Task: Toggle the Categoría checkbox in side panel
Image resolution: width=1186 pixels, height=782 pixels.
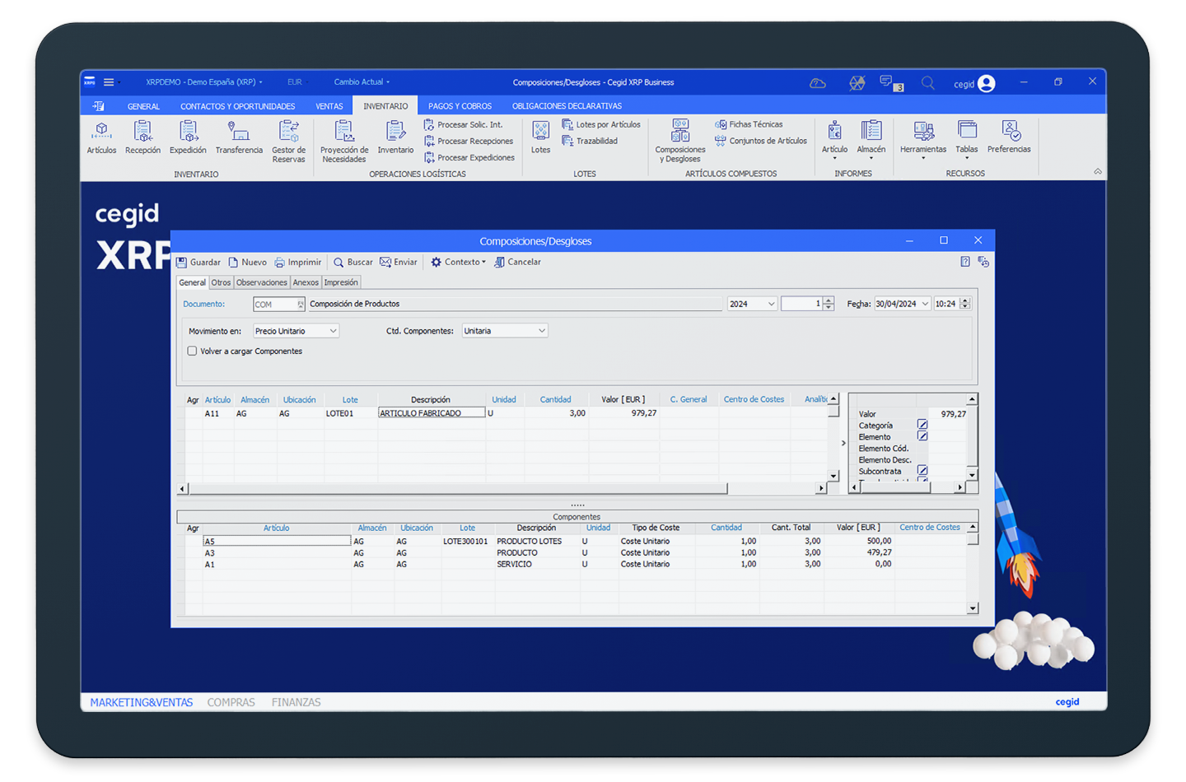Action: click(922, 425)
